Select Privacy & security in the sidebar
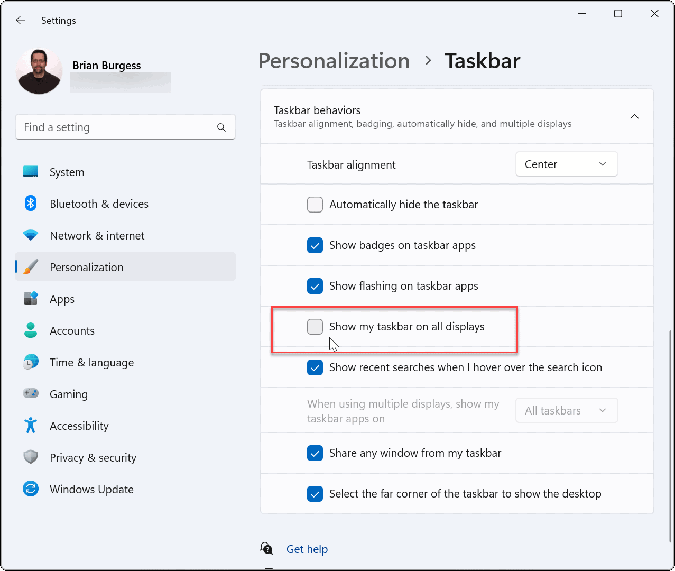This screenshot has height=571, width=675. pyautogui.click(x=93, y=457)
